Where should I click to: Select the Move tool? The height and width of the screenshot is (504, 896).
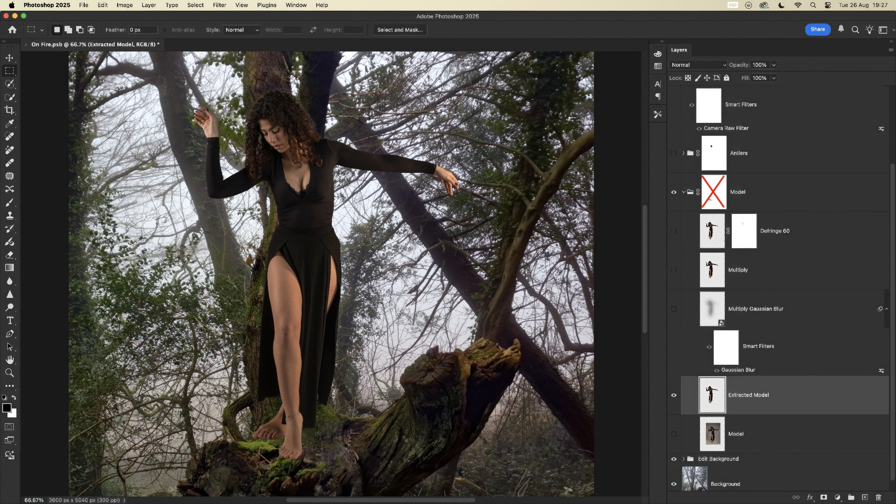(x=10, y=58)
